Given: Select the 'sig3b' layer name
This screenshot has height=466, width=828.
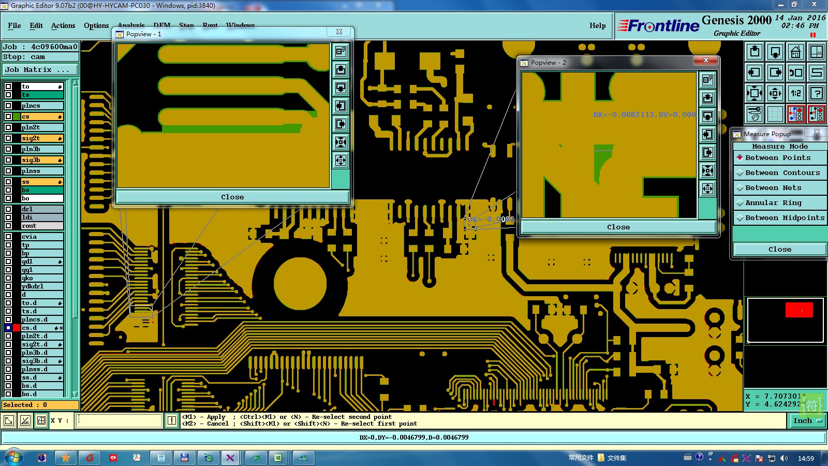Looking at the screenshot, I should pos(42,160).
